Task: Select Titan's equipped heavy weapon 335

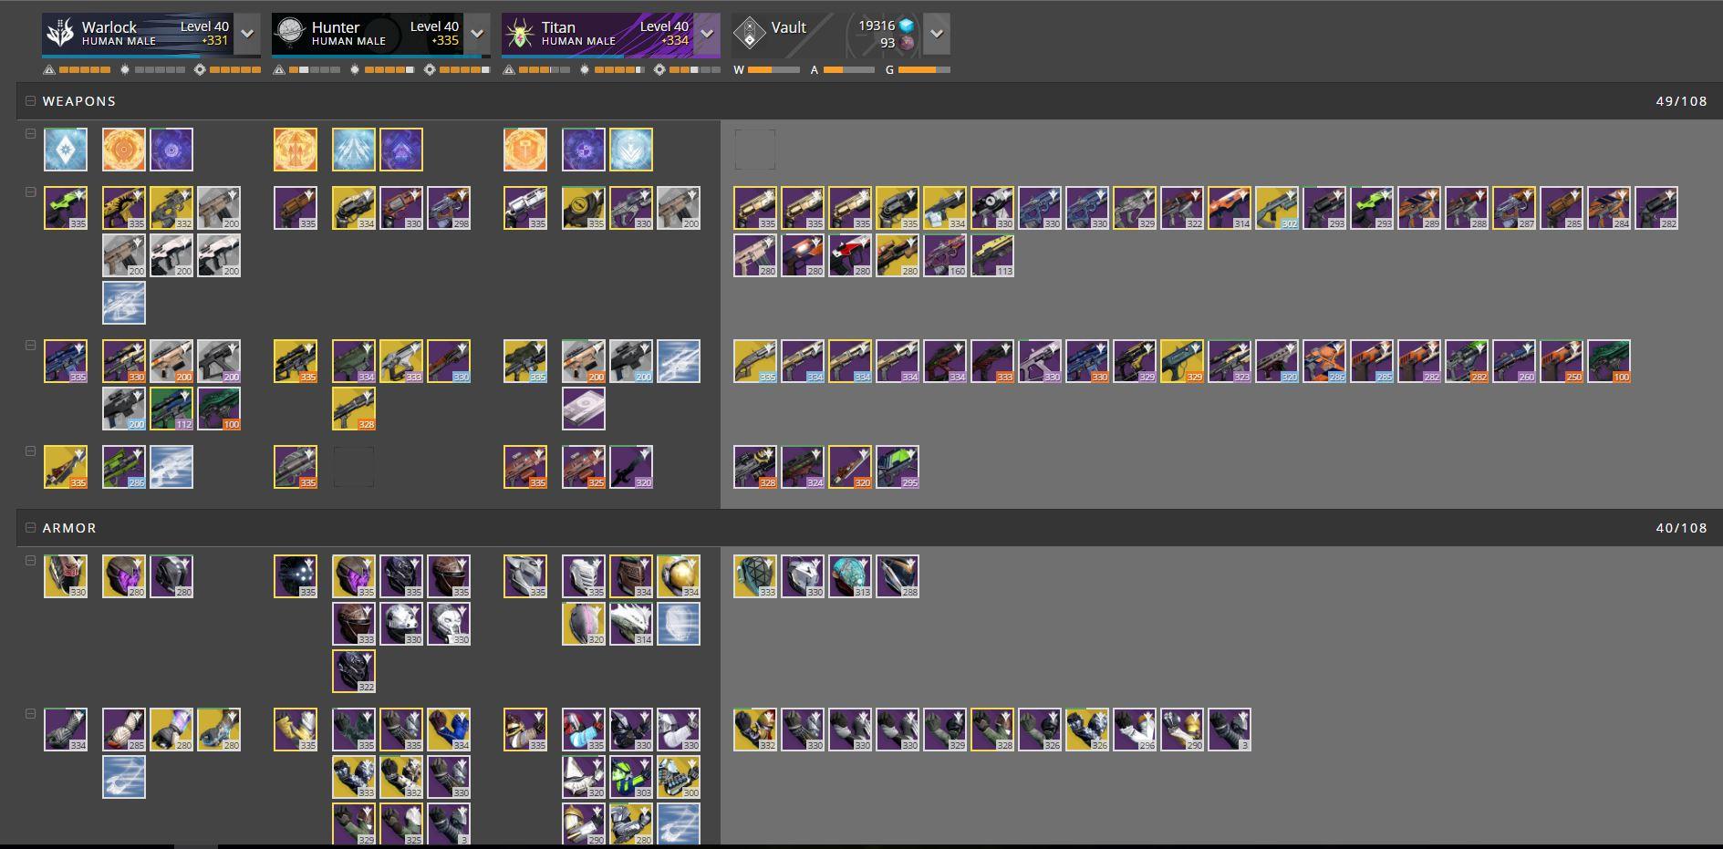Action: tap(525, 467)
